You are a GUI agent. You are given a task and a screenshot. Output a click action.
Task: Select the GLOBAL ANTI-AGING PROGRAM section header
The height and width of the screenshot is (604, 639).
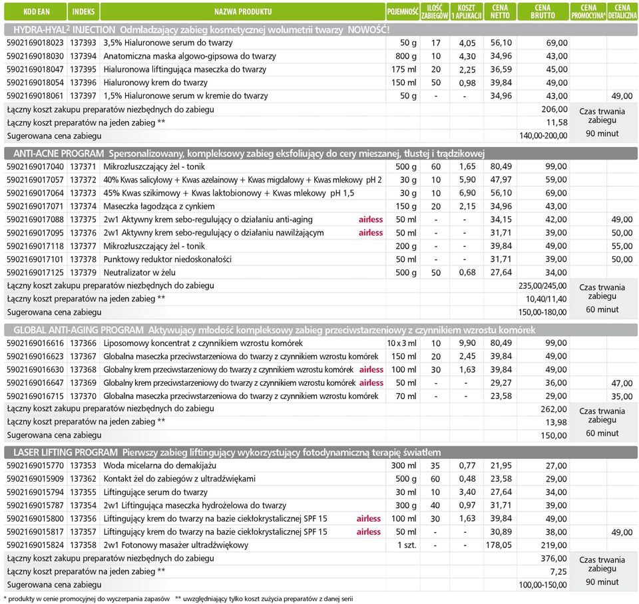pyautogui.click(x=321, y=330)
